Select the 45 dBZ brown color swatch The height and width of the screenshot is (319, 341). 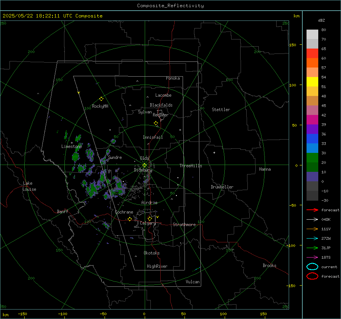tap(312, 101)
